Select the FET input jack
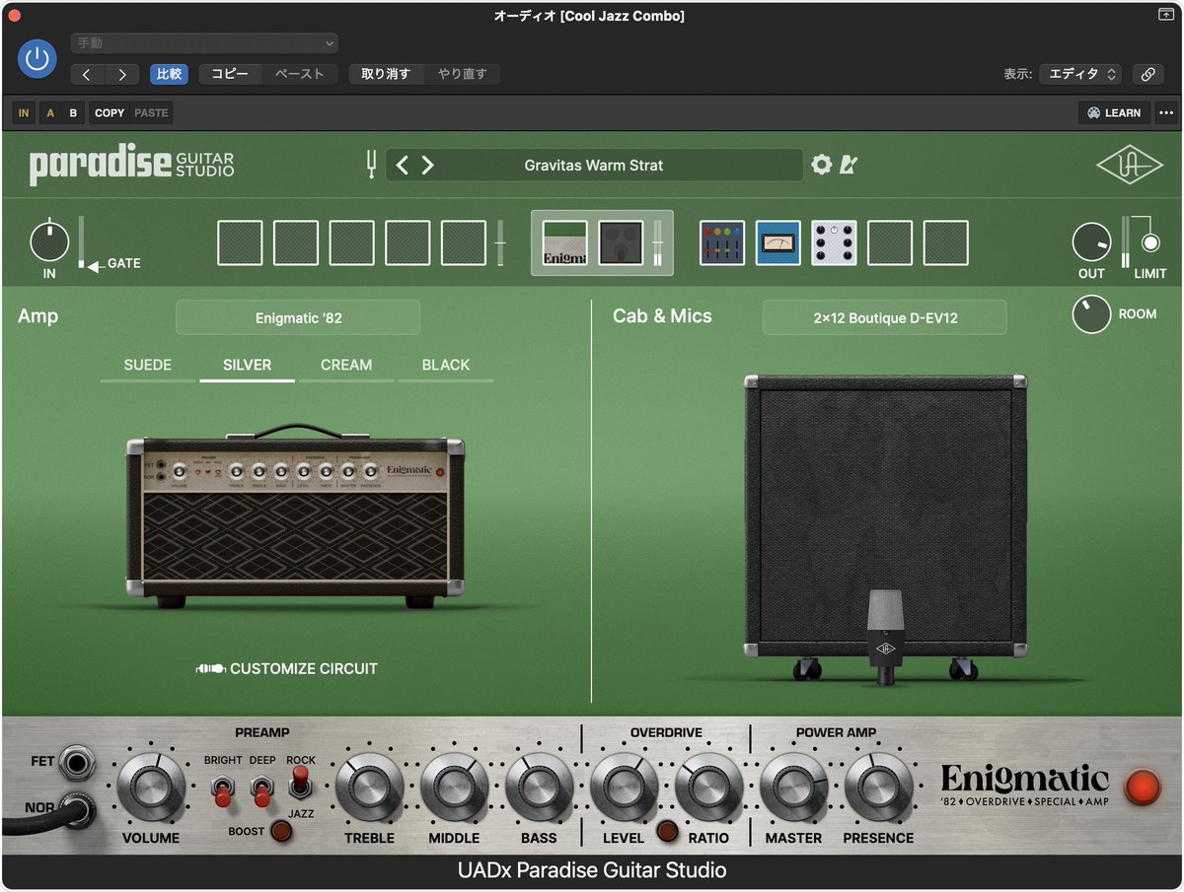1184x892 pixels. tap(76, 762)
